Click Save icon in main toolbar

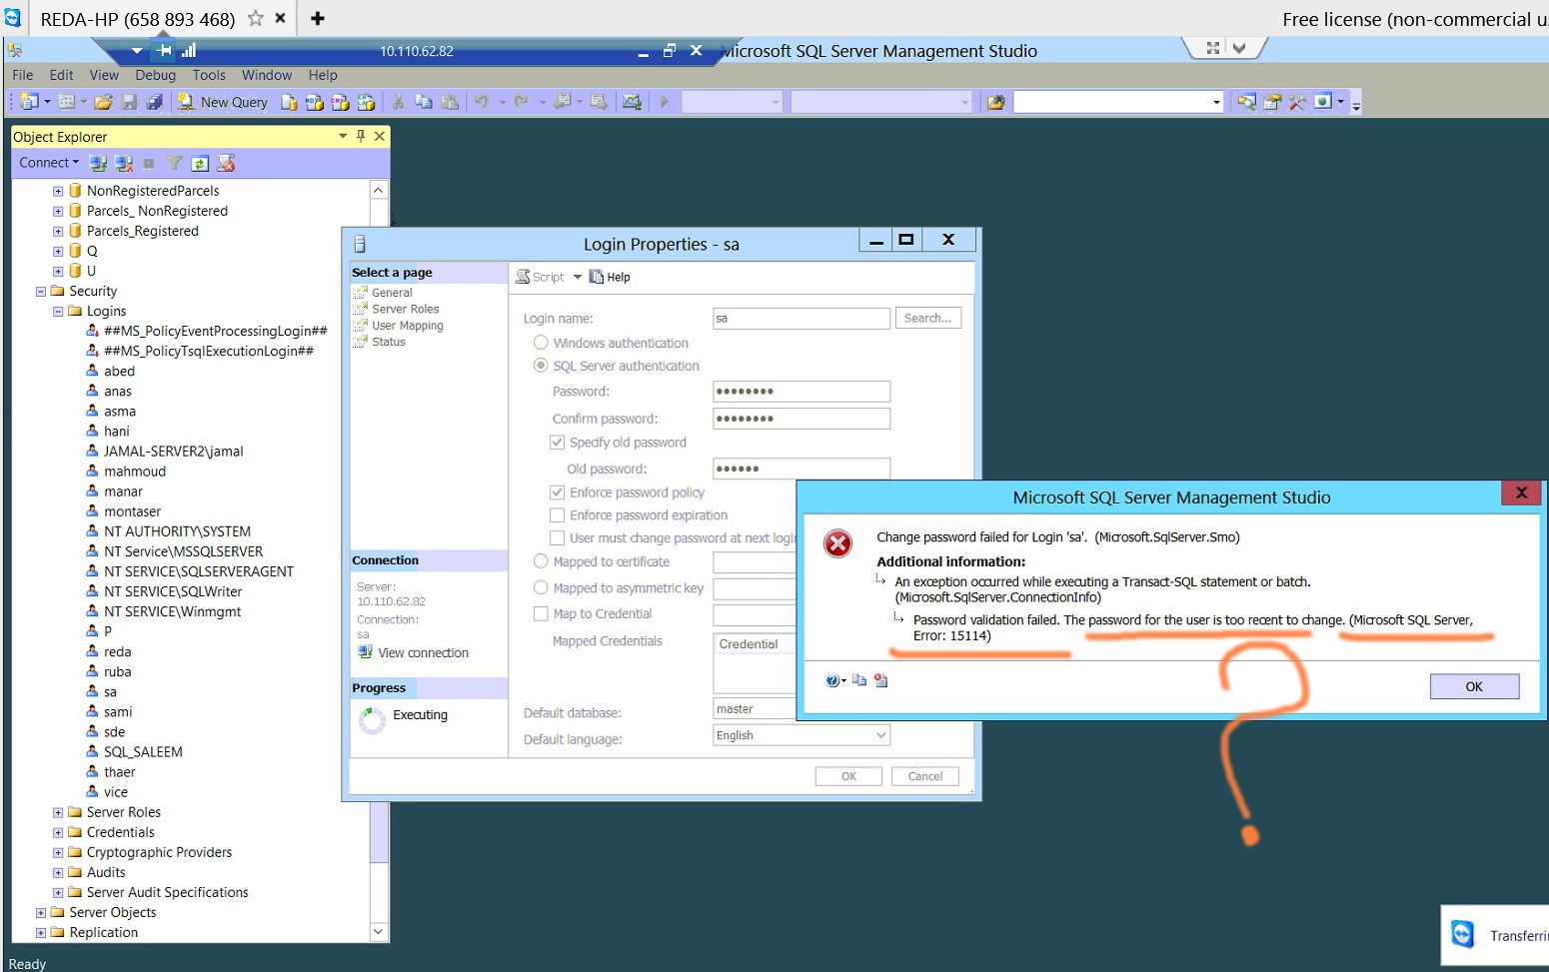point(129,102)
